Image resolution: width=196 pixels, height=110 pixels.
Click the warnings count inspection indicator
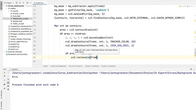(180, 6)
